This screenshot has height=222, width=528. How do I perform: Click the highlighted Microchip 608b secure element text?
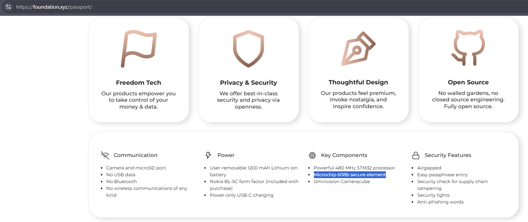(x=349, y=175)
